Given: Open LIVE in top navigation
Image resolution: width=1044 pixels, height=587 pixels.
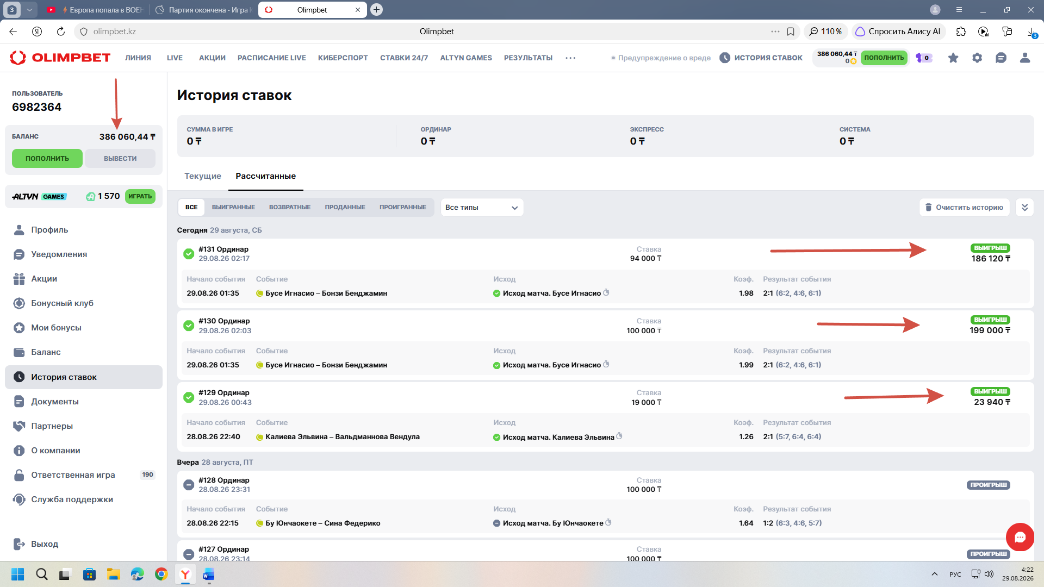Looking at the screenshot, I should pyautogui.click(x=175, y=58).
